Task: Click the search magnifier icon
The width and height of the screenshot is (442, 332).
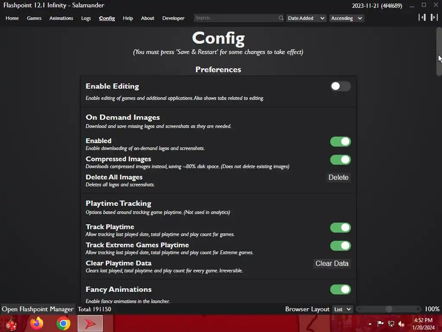Action: 281,18
